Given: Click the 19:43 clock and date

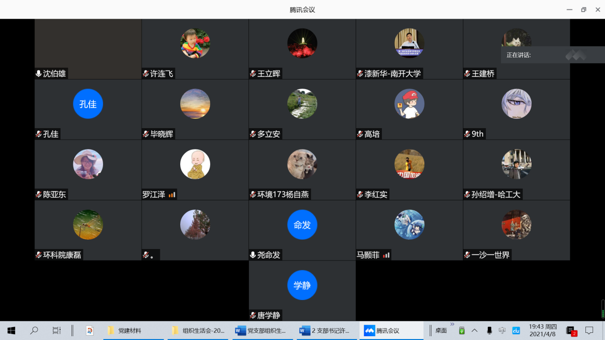Looking at the screenshot, I should pos(543,330).
